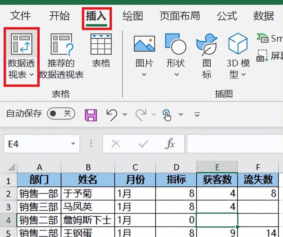Select column B header

(x=88, y=167)
